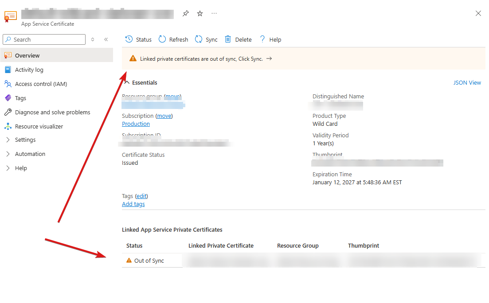
Task: Select the Wild Card product type value
Action: [x=325, y=124]
